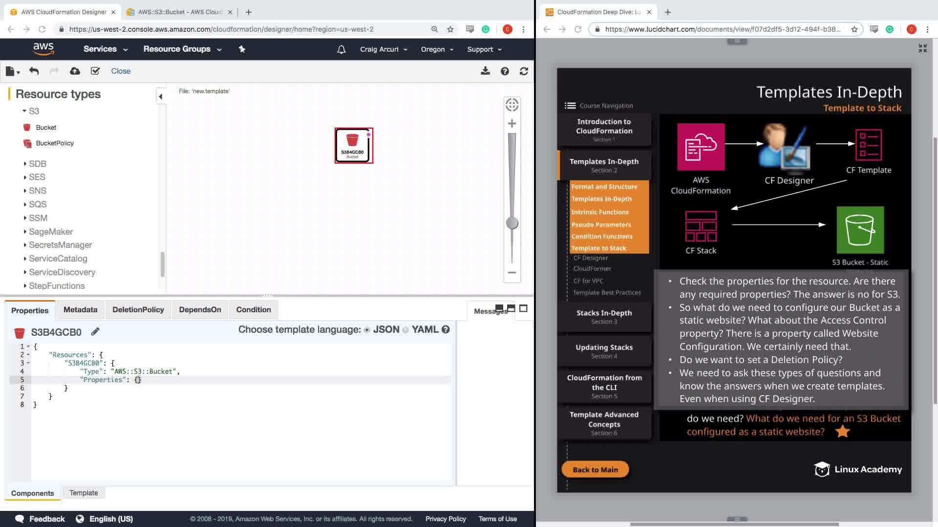
Task: Click the undo arrow in Designer toolbar
Action: pos(34,71)
